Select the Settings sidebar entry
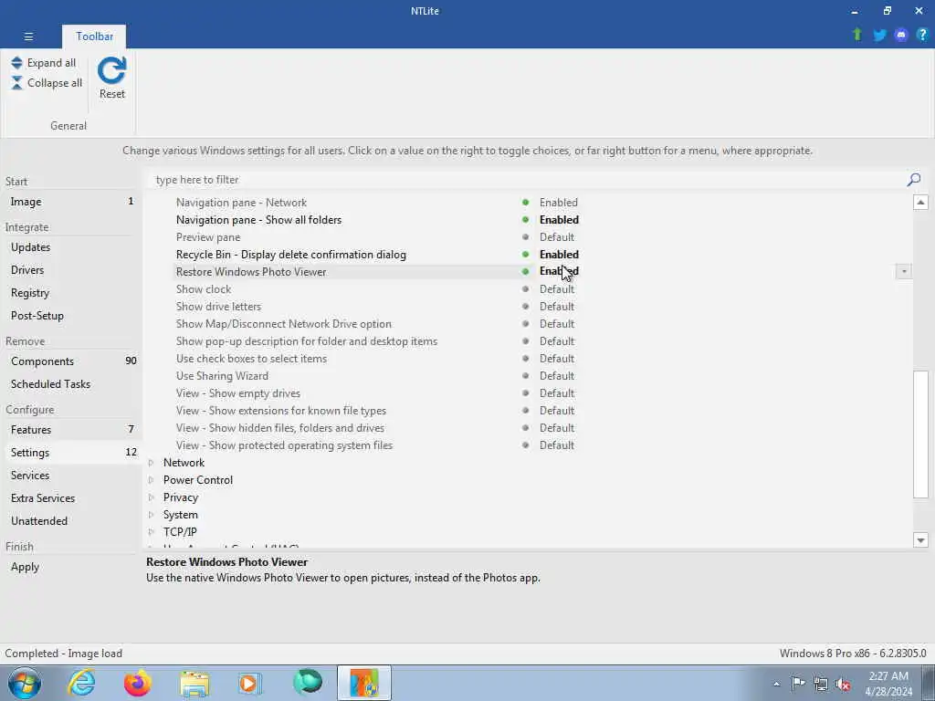The width and height of the screenshot is (935, 701). coord(71,453)
